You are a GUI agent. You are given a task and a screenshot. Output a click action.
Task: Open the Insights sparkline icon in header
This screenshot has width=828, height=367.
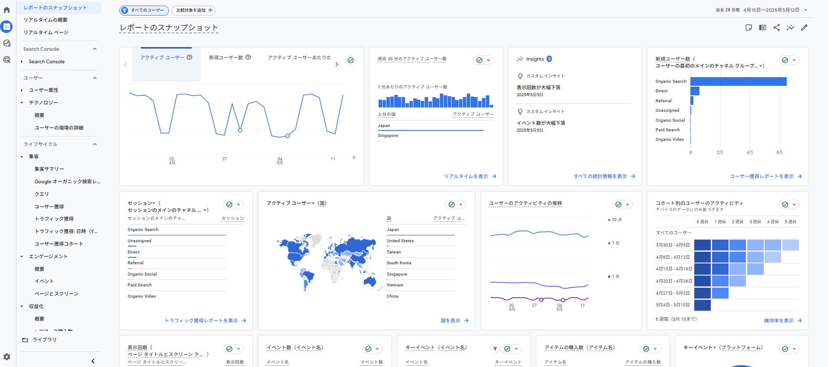tap(790, 28)
